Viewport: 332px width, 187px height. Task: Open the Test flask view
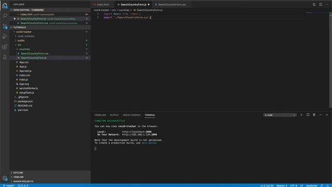pos(5,57)
